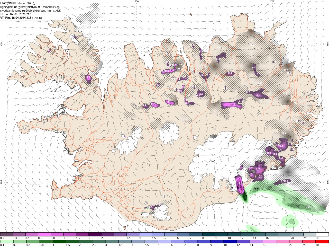This screenshot has width=329, height=247.
Task: Click the 3 purple swatch in snow scale
Action: [x=120, y=234]
